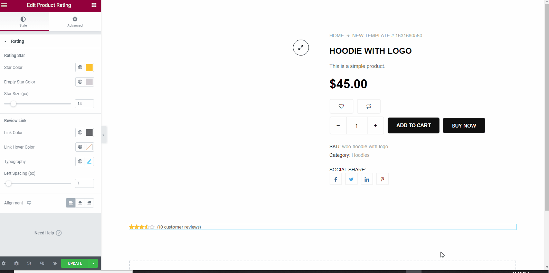Image resolution: width=549 pixels, height=273 pixels.
Task: Click the ADD TO CART button
Action: (x=414, y=125)
